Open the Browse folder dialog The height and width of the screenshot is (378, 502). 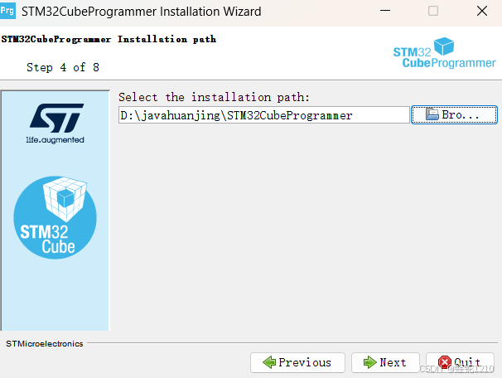(x=454, y=114)
